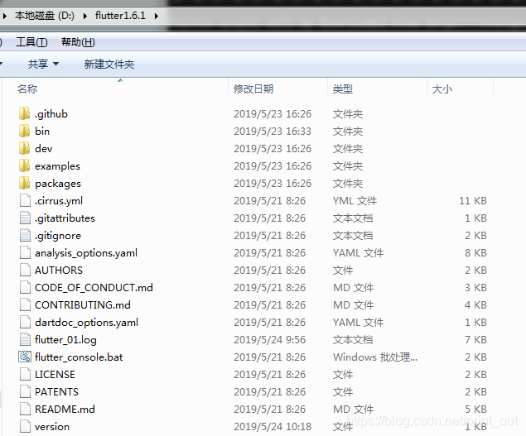The width and height of the screenshot is (526, 436).
Task: Sort by the 类型 column header
Action: [x=343, y=89]
